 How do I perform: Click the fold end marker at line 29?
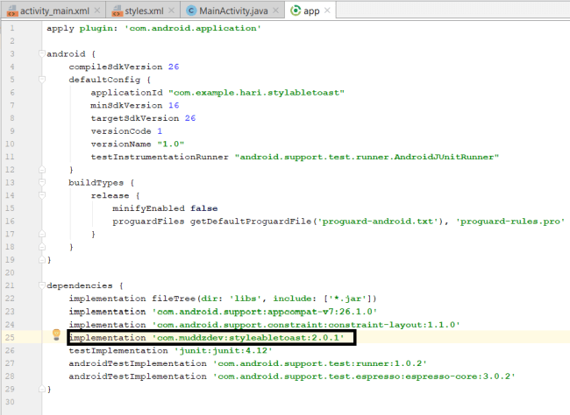42,389
